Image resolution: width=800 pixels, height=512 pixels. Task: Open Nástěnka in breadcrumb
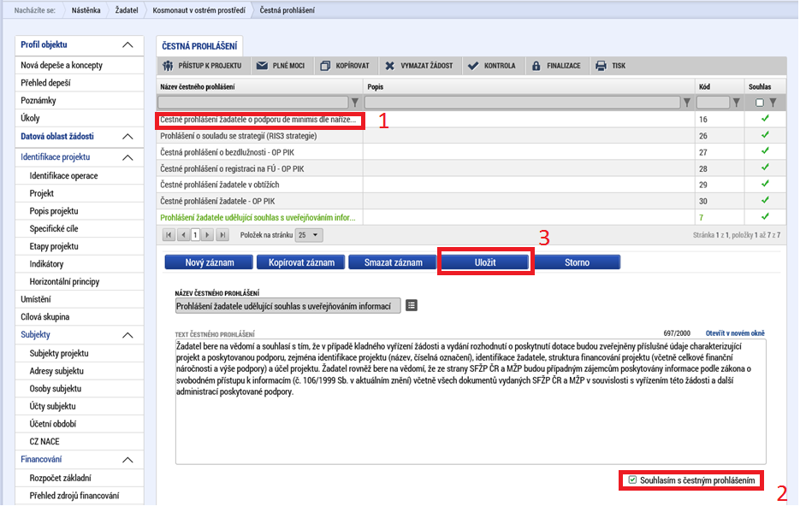pos(86,10)
